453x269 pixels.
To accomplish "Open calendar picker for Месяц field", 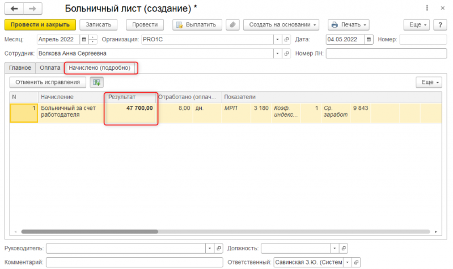I will click(x=84, y=40).
